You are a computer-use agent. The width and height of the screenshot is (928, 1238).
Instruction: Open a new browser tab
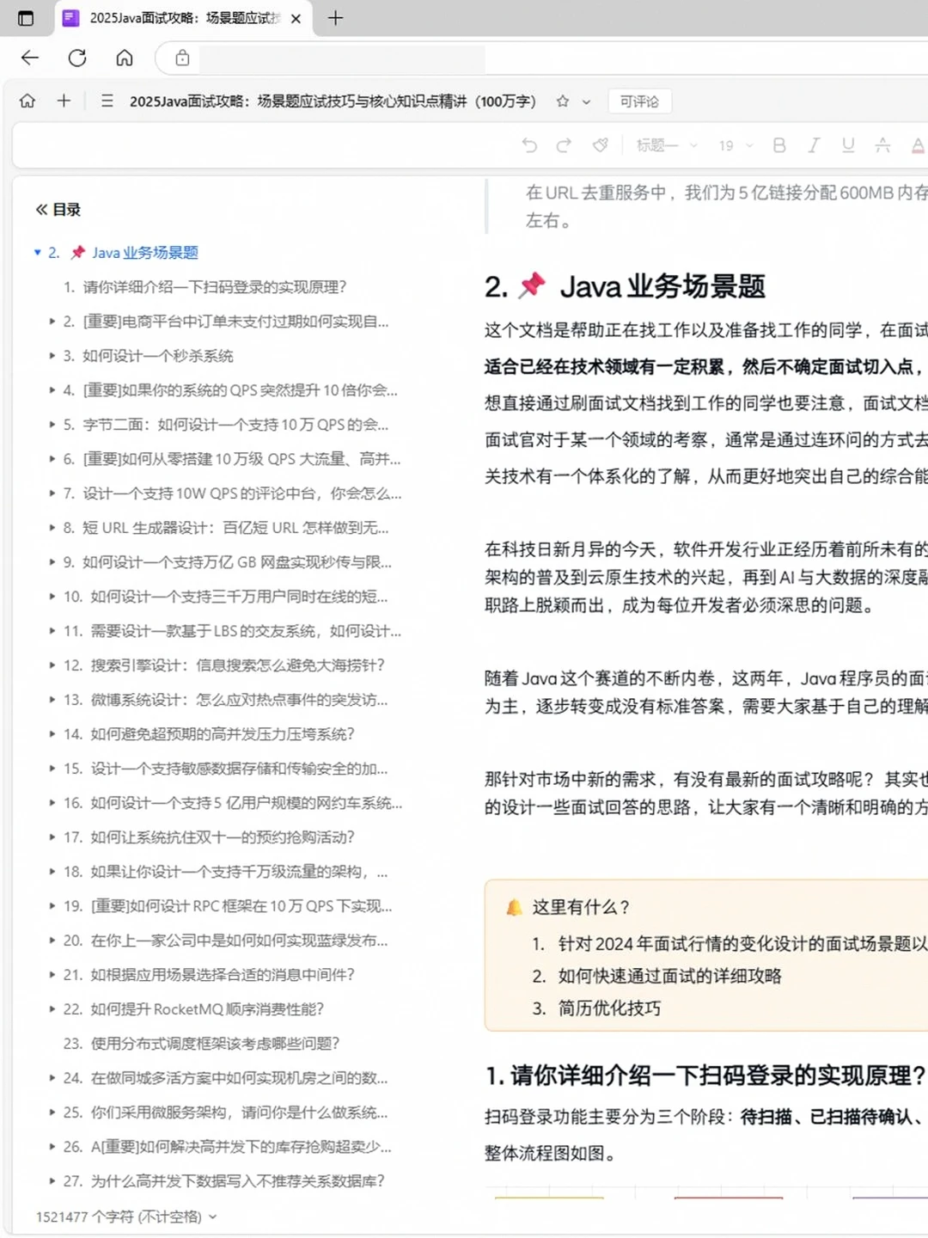coord(335,18)
